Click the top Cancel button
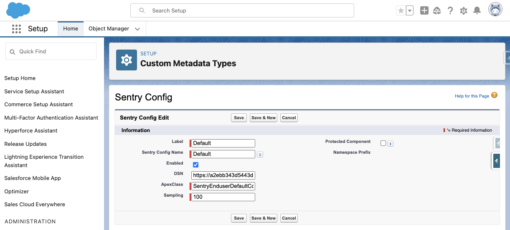This screenshot has width=510, height=230. pos(289,118)
